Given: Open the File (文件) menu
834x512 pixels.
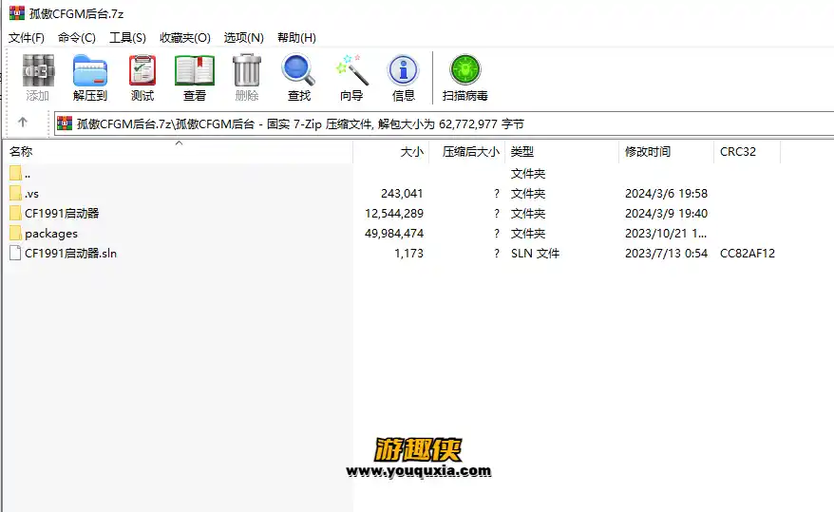Looking at the screenshot, I should coord(27,38).
